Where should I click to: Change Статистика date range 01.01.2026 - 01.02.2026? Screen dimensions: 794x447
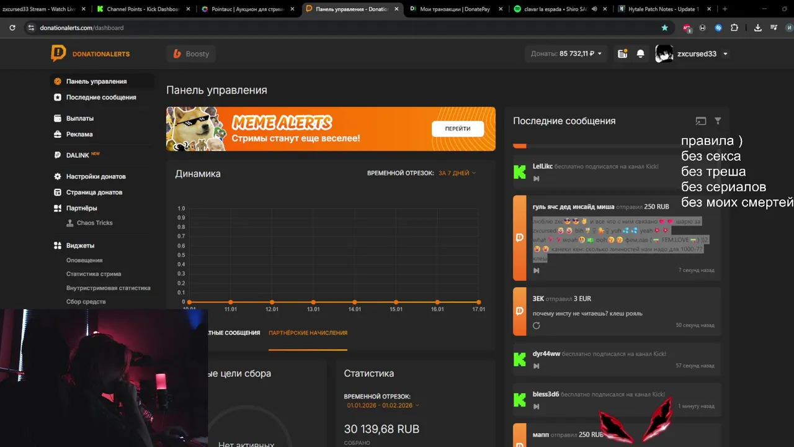(383, 405)
